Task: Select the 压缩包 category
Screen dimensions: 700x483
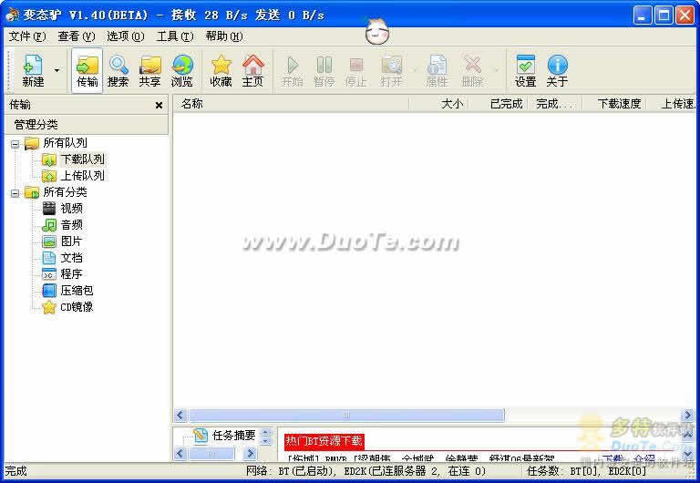Action: [x=77, y=291]
